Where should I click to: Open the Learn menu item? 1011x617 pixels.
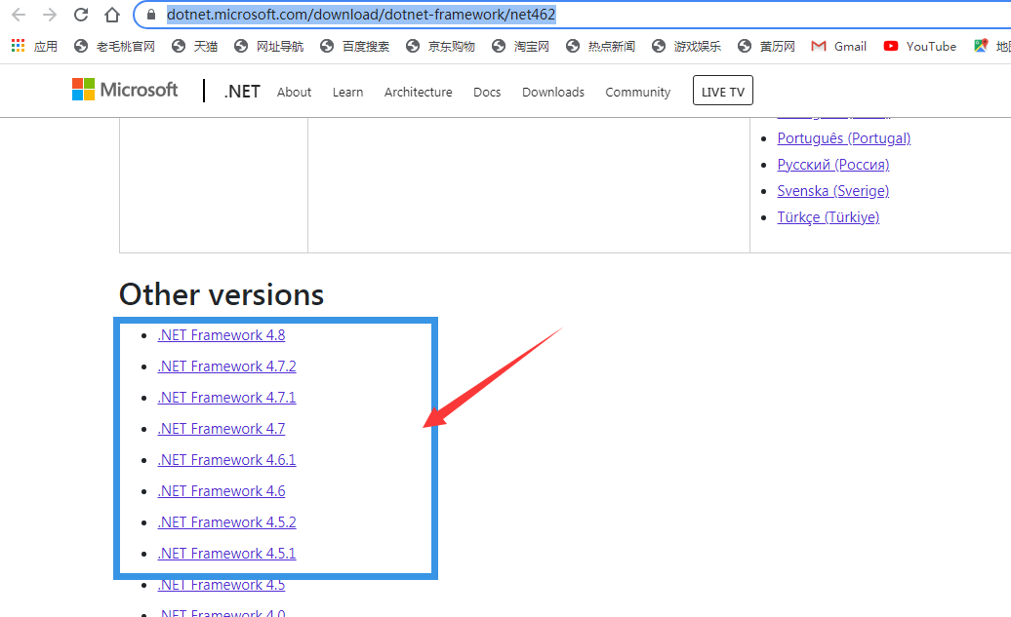347,92
